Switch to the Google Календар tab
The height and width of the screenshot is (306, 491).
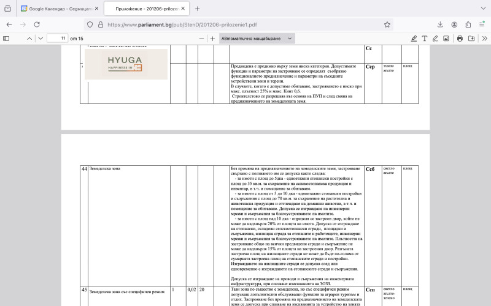tap(60, 9)
